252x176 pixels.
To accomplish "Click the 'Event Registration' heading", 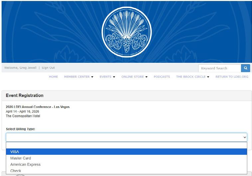I will (25, 95).
